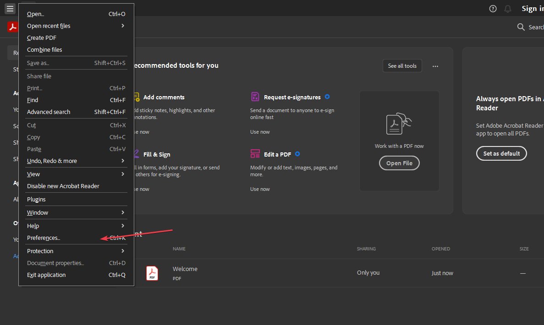Expand the Undo, Redo & more submenu arrow
The height and width of the screenshot is (325, 544).
[123, 161]
